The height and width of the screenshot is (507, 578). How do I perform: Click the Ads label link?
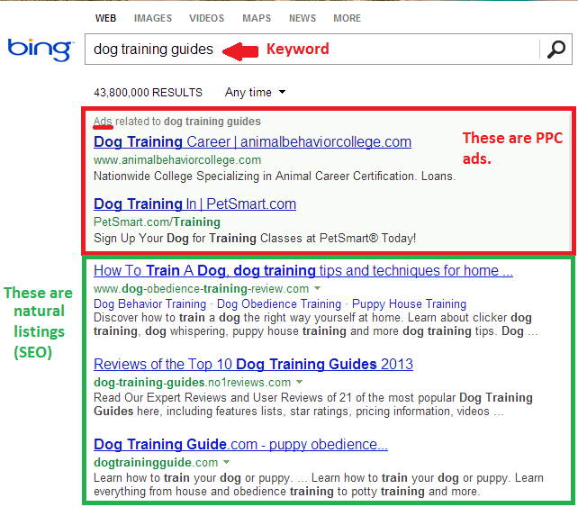(103, 122)
